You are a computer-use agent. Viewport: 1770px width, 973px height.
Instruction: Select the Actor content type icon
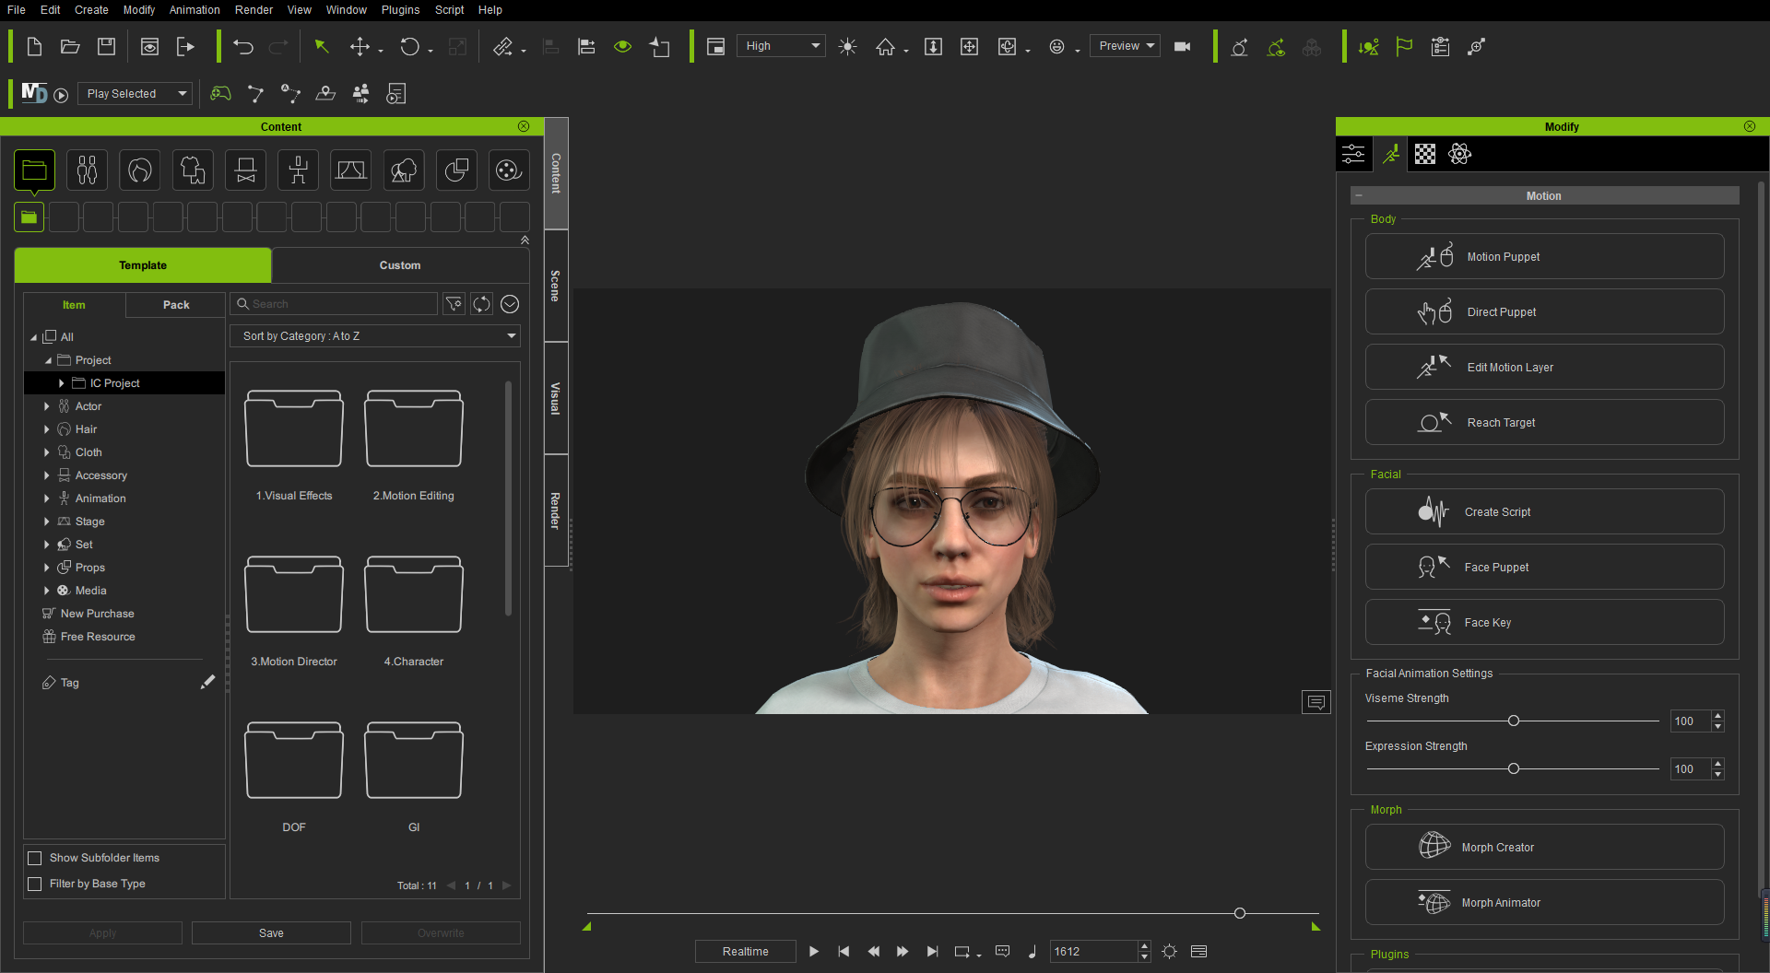pos(87,170)
